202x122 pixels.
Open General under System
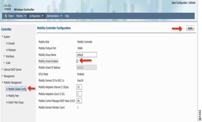pos(11,43)
